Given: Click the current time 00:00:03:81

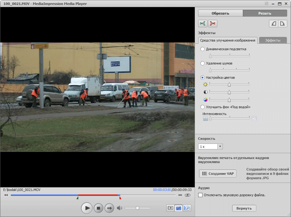Looking at the screenshot, I should [162, 190].
